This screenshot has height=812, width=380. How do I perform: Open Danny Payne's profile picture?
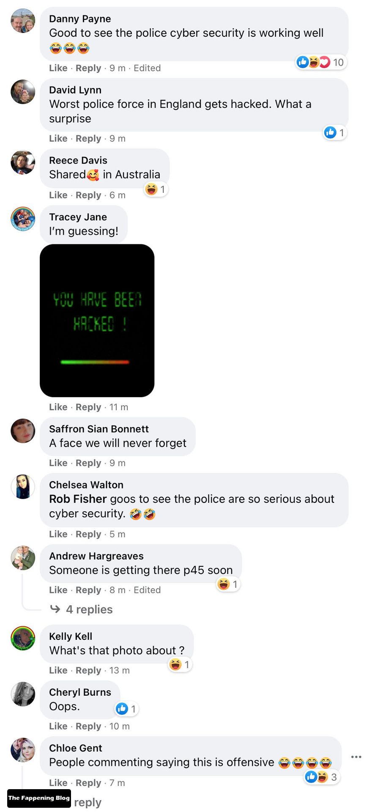pos(23,20)
